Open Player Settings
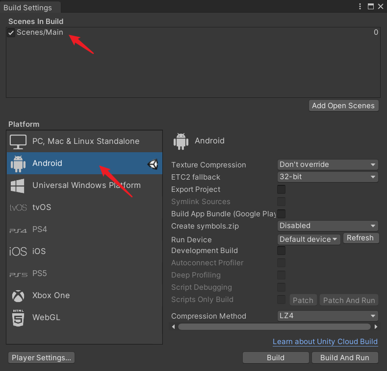Image resolution: width=387 pixels, height=371 pixels. click(42, 358)
